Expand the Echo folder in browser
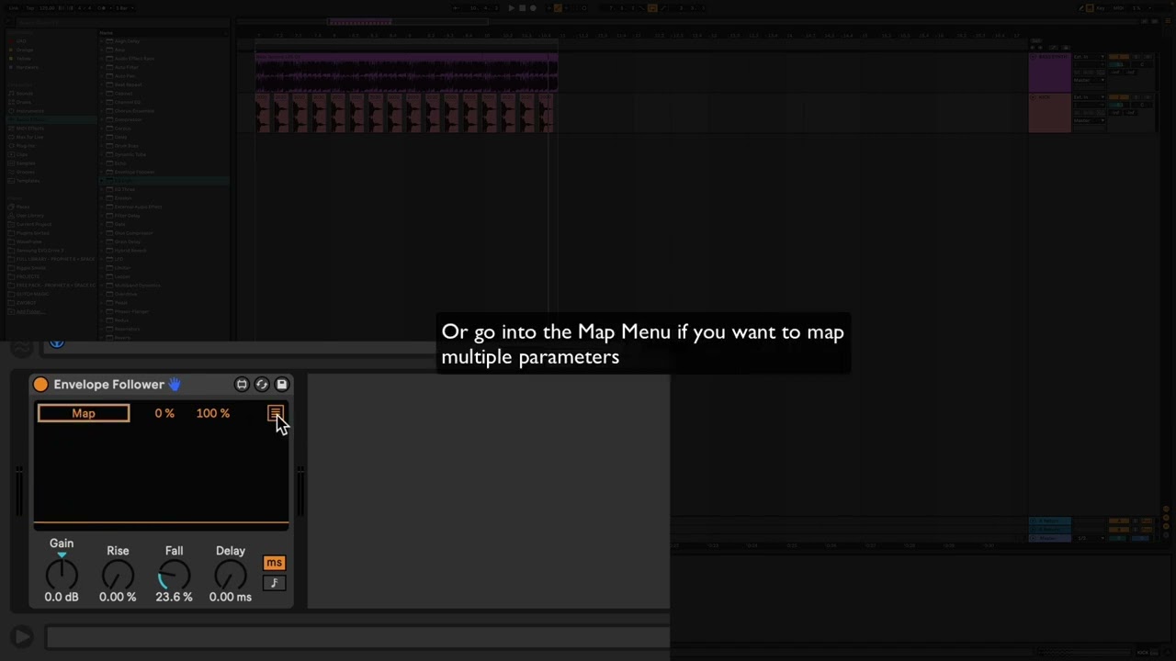Image resolution: width=1176 pixels, height=661 pixels. pyautogui.click(x=101, y=163)
